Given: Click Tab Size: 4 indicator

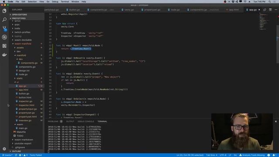Looking at the screenshot, I should coord(211,155).
